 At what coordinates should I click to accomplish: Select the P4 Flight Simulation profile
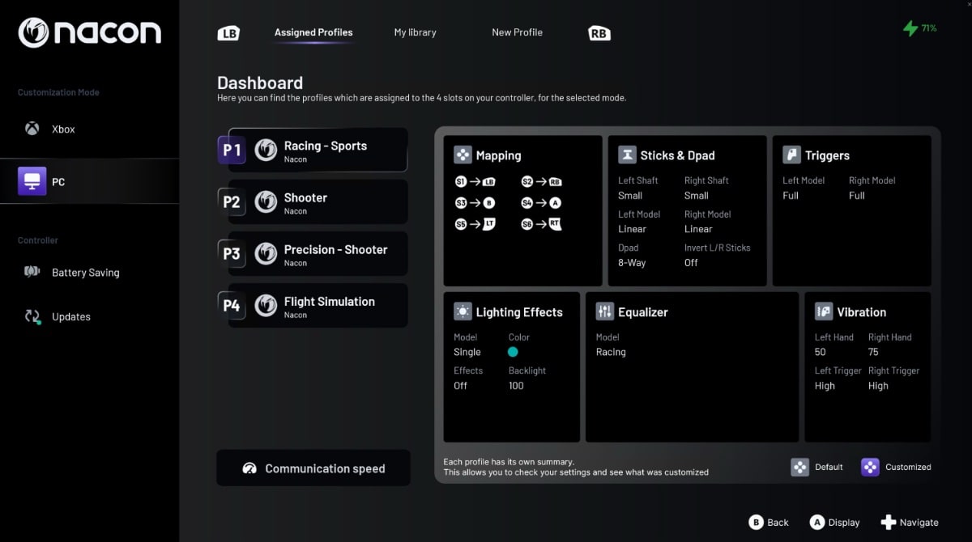click(316, 306)
